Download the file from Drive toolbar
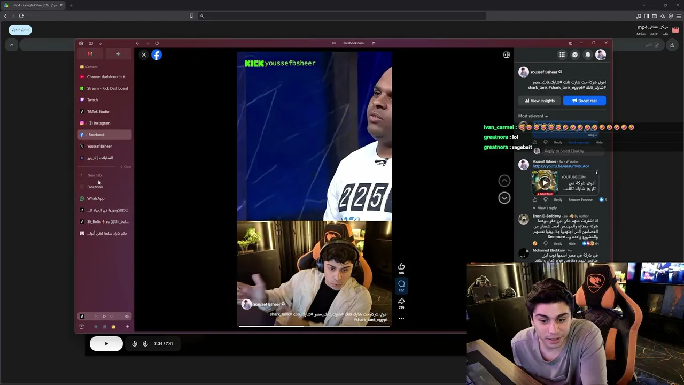This screenshot has height=385, width=684. 672,45
